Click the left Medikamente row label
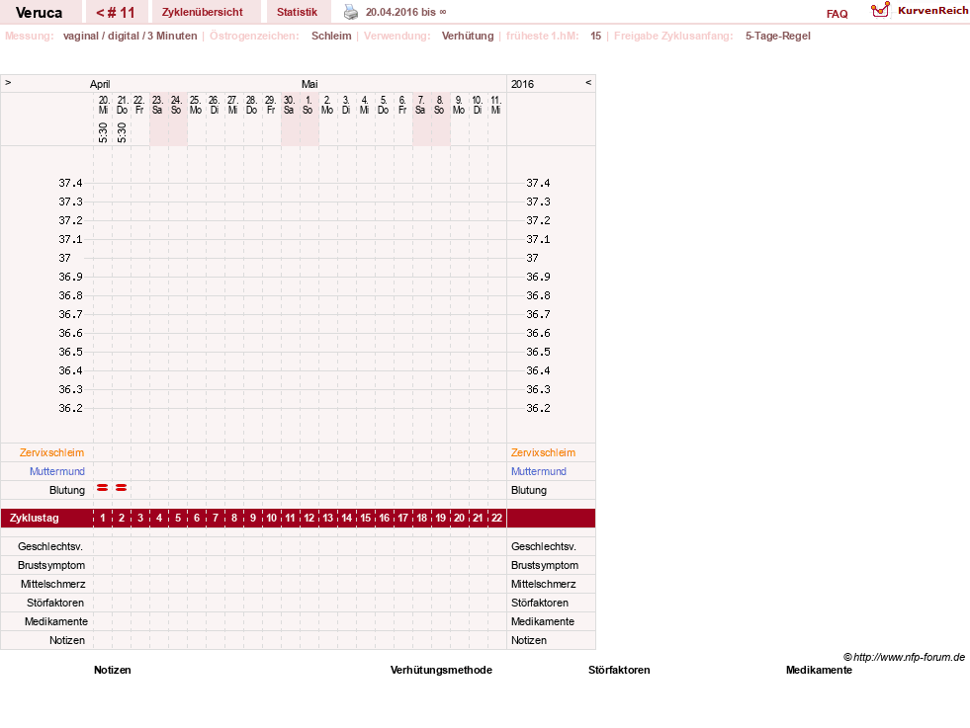970x728 pixels. tap(56, 621)
